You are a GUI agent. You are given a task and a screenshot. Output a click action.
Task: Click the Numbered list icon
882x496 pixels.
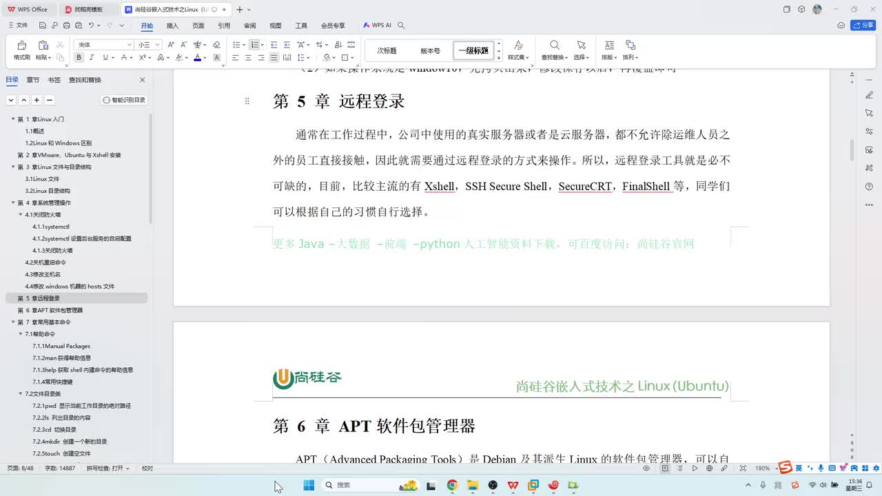point(254,45)
